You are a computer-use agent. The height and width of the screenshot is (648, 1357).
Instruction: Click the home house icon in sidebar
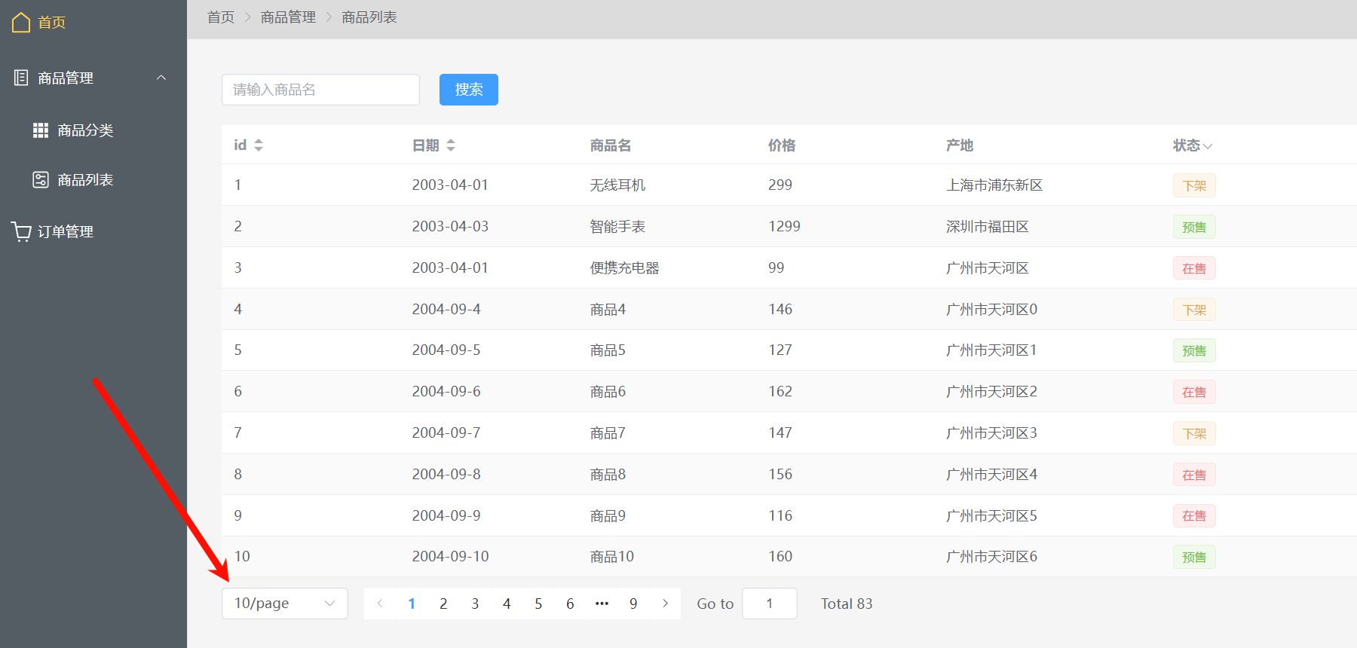pos(21,23)
